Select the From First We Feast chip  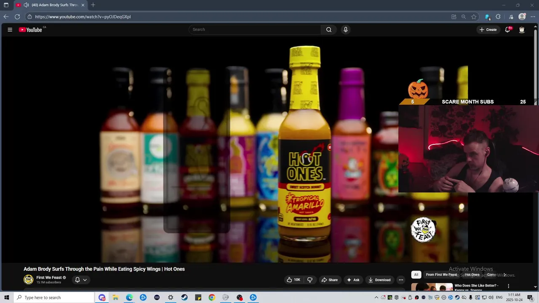pyautogui.click(x=441, y=275)
